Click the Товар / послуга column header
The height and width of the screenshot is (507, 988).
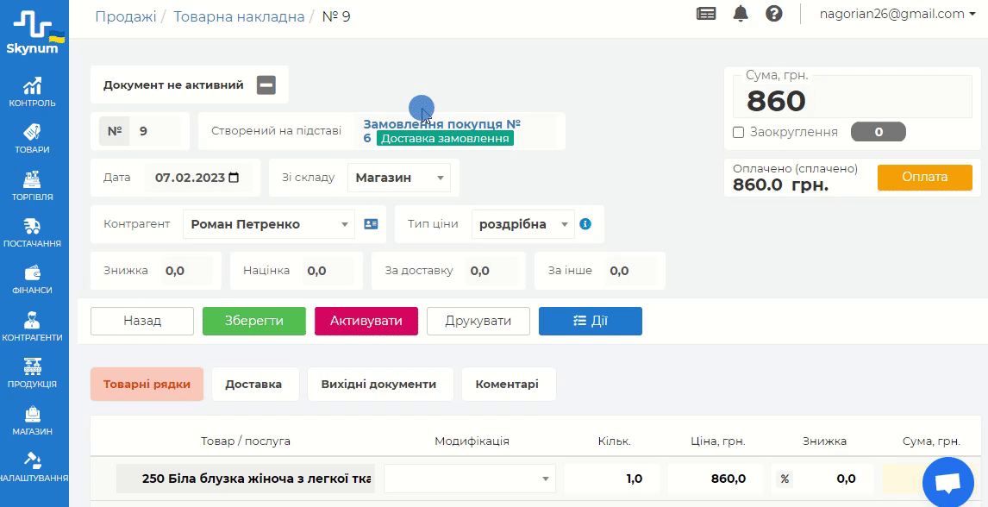coord(246,441)
